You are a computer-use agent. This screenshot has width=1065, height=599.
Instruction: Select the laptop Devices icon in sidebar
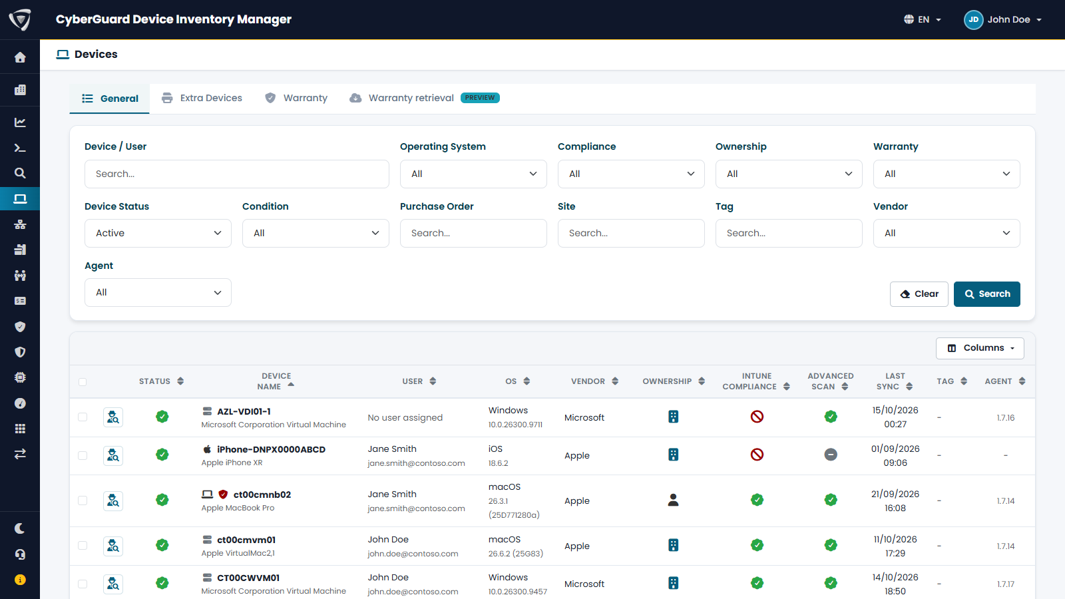(20, 198)
